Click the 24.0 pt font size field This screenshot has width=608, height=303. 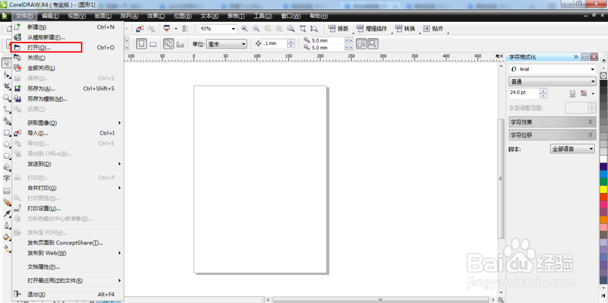tap(524, 93)
